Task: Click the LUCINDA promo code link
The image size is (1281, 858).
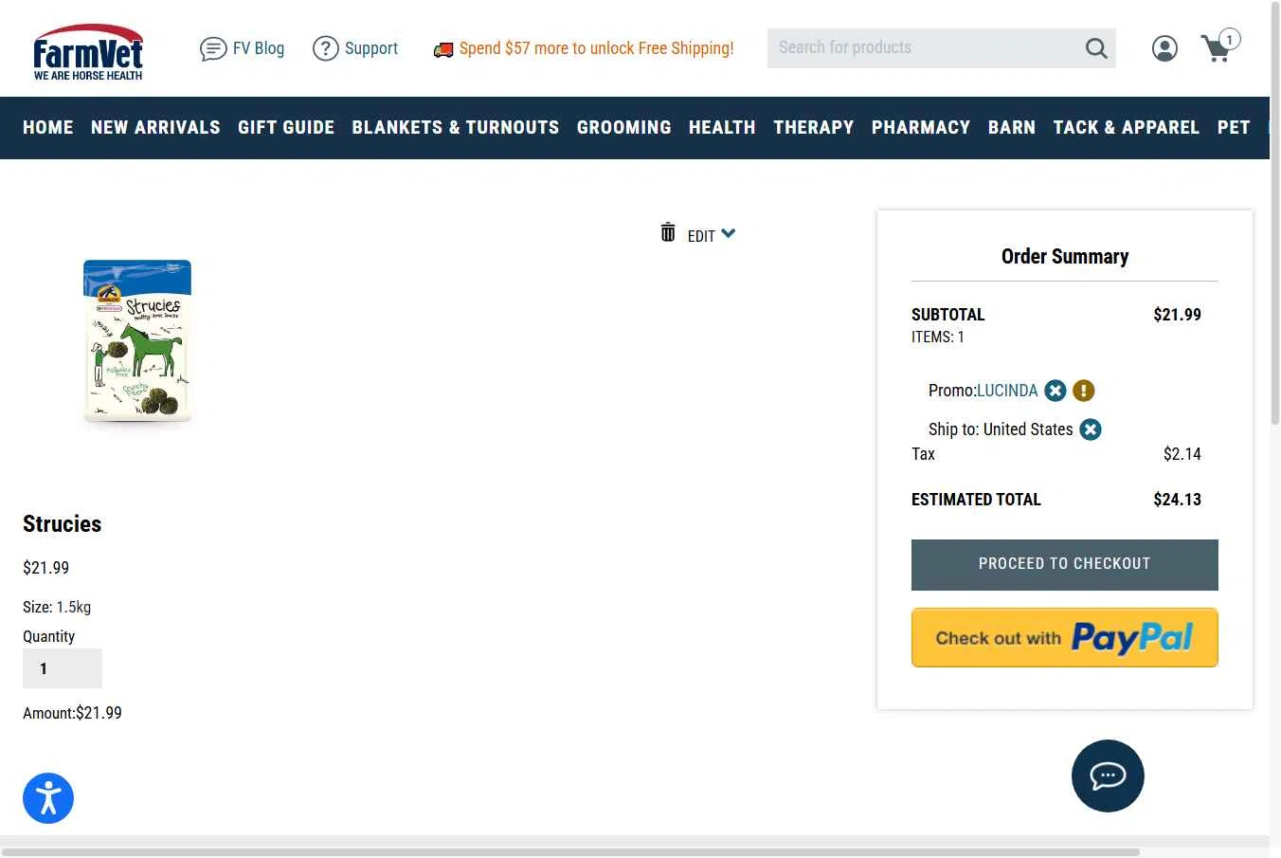Action: click(1007, 391)
